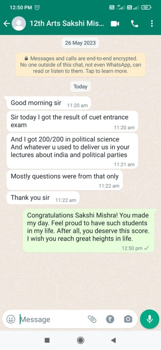
Task: Select the 200/200 in political science message
Action: pos(72,151)
